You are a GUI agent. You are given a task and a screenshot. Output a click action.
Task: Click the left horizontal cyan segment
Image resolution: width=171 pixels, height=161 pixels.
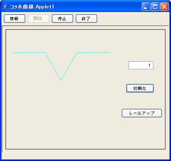tap(29, 52)
